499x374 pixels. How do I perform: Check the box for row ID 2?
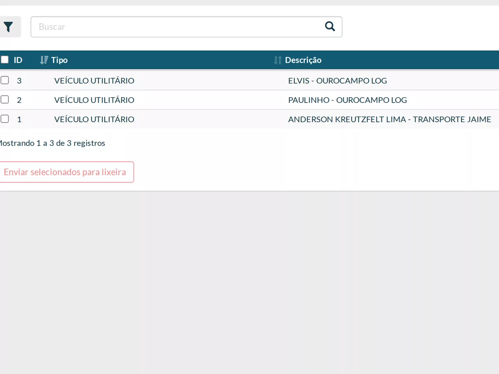click(5, 99)
